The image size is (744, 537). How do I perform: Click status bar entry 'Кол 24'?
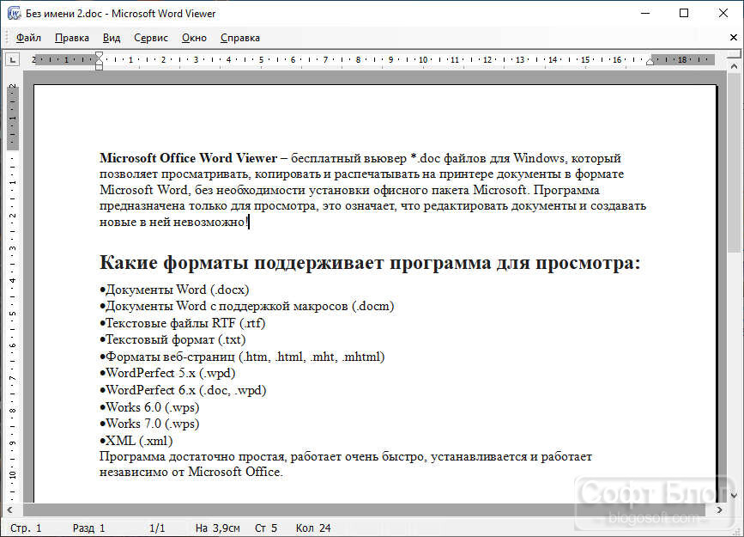tap(313, 528)
